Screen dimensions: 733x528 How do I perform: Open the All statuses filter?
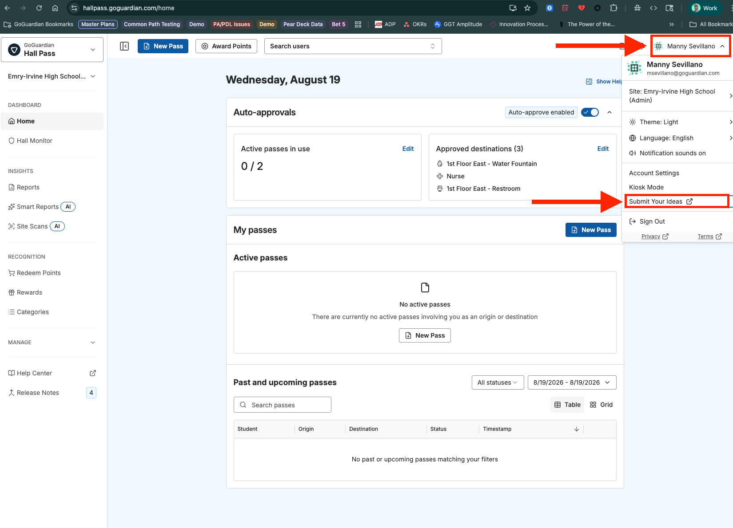pyautogui.click(x=498, y=382)
